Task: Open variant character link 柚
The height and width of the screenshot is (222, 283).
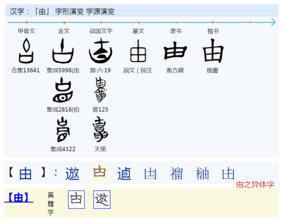Action: click(x=202, y=174)
